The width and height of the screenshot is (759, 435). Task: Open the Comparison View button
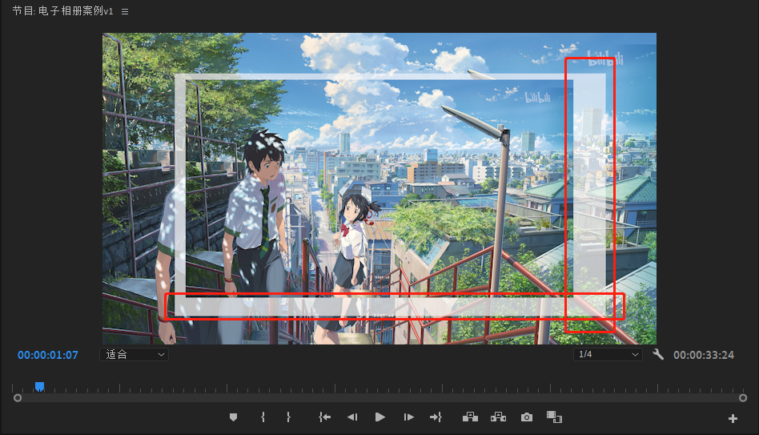tap(554, 417)
